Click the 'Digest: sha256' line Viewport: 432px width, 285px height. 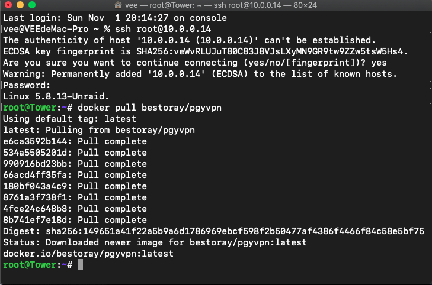click(x=213, y=231)
